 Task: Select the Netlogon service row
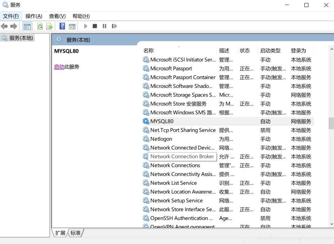click(x=228, y=139)
